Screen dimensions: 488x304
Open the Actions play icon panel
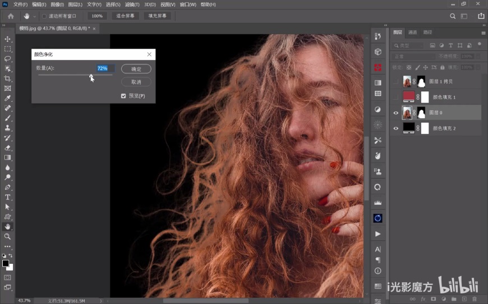[378, 234]
